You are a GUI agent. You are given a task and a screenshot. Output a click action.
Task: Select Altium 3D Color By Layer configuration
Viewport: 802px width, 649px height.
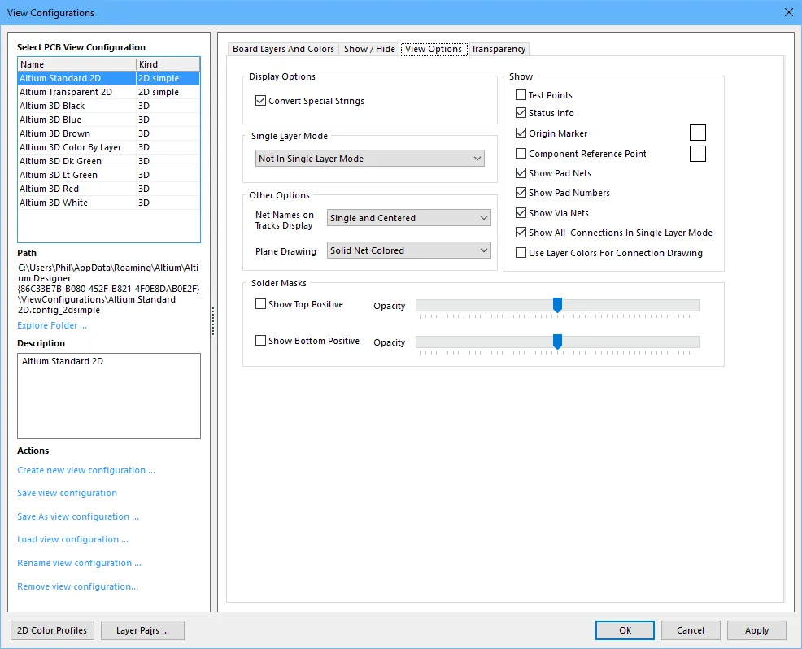pyautogui.click(x=109, y=147)
